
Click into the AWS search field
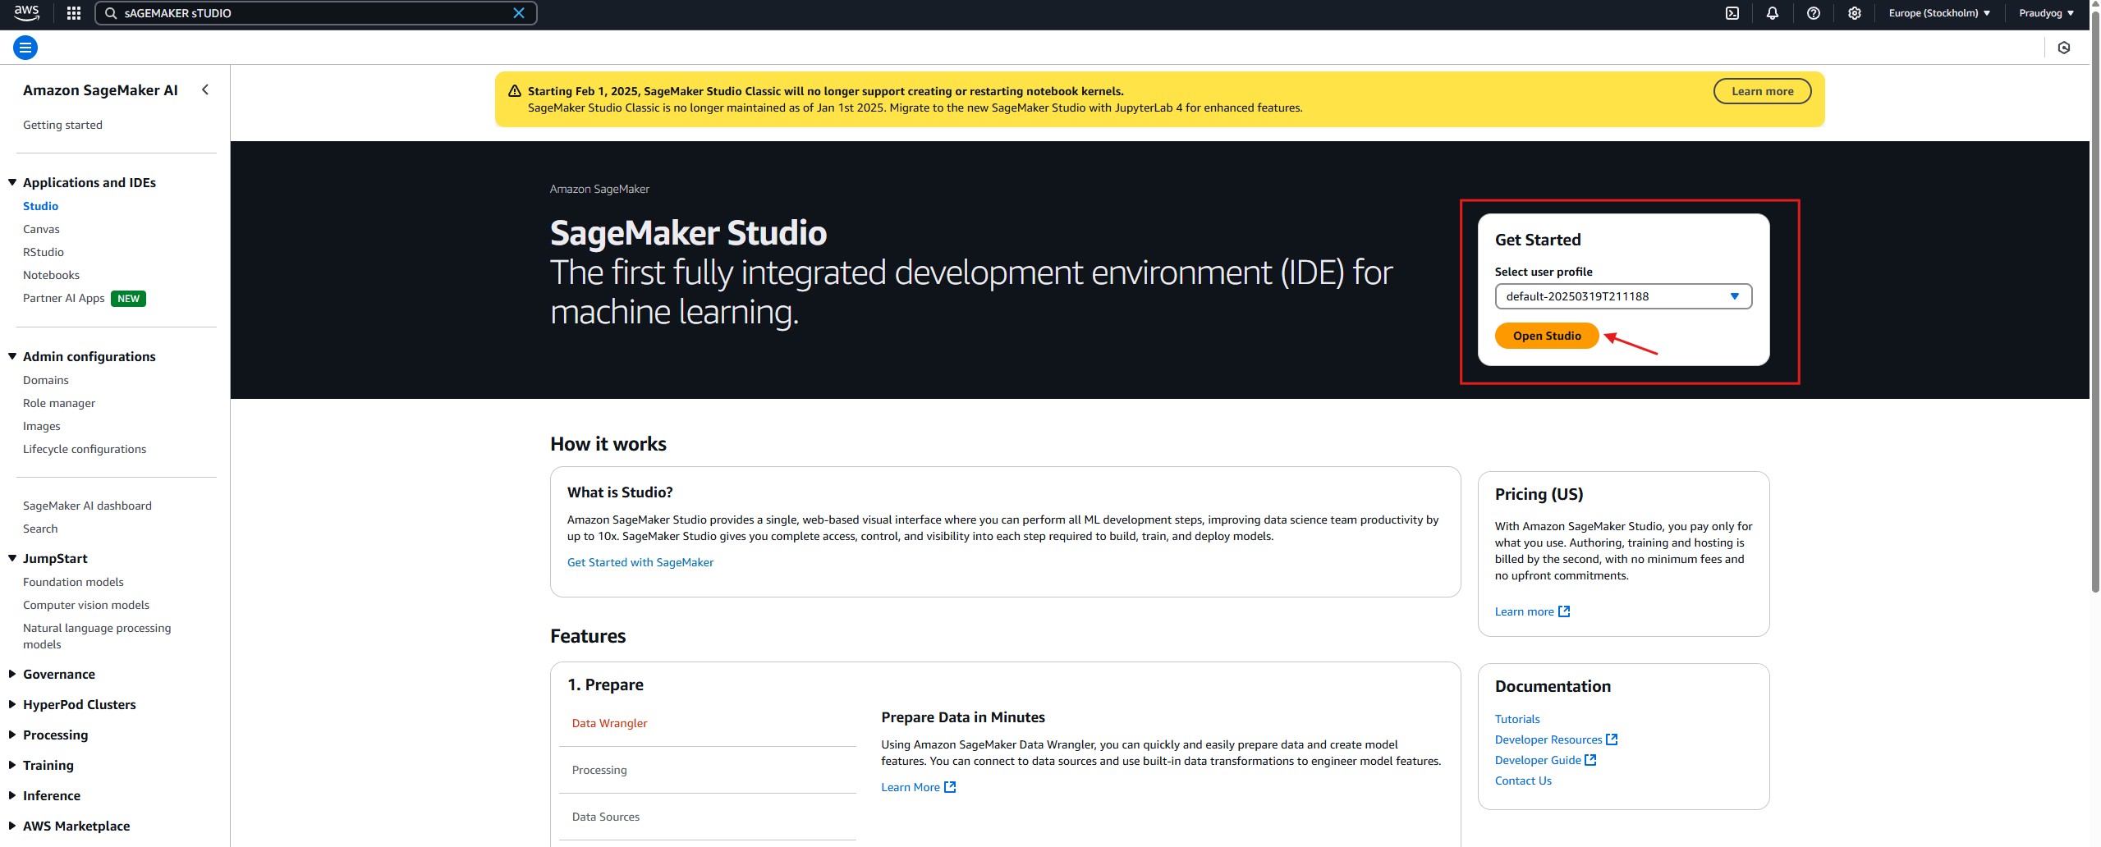click(x=312, y=13)
